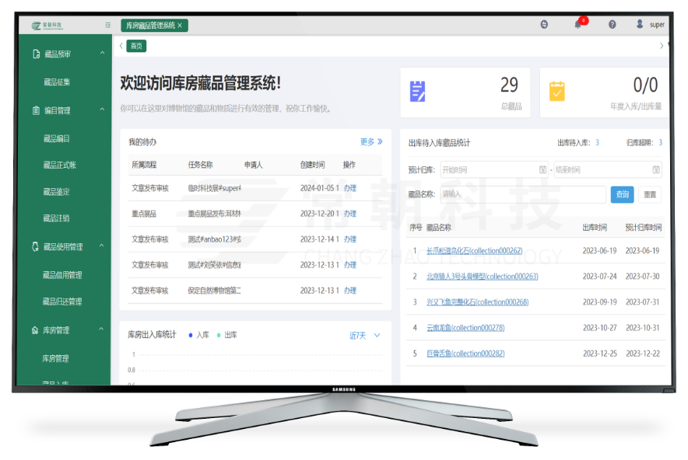Open 藏品编目 in the sidebar
688x460 pixels.
(57, 139)
